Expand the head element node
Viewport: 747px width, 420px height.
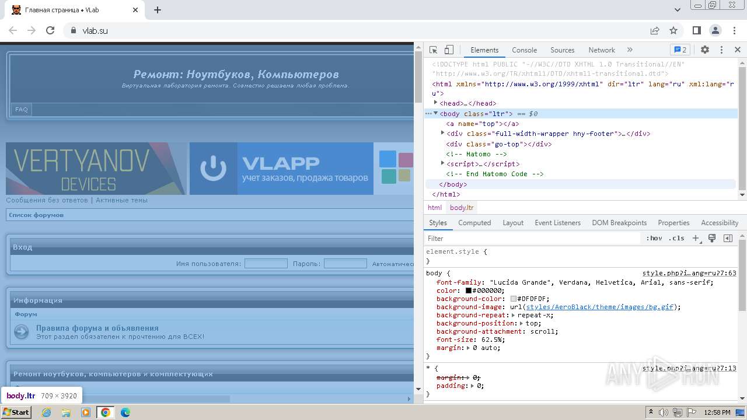point(435,103)
